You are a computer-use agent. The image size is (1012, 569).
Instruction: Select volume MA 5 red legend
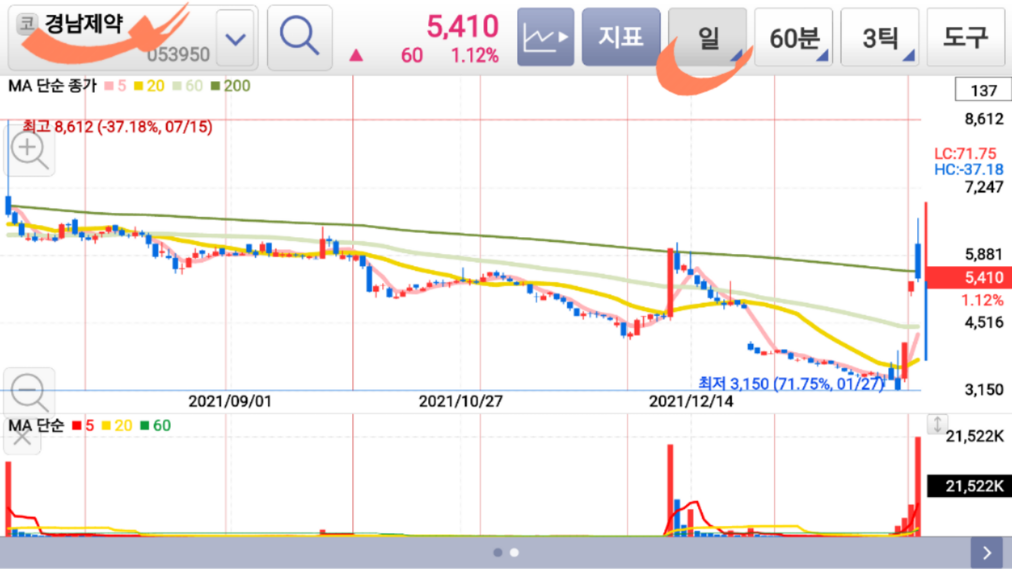pyautogui.click(x=83, y=426)
